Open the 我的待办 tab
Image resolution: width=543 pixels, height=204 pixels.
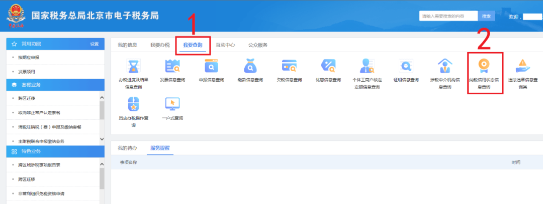tap(127, 148)
